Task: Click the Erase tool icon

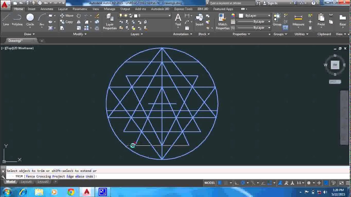Action: 97,16
